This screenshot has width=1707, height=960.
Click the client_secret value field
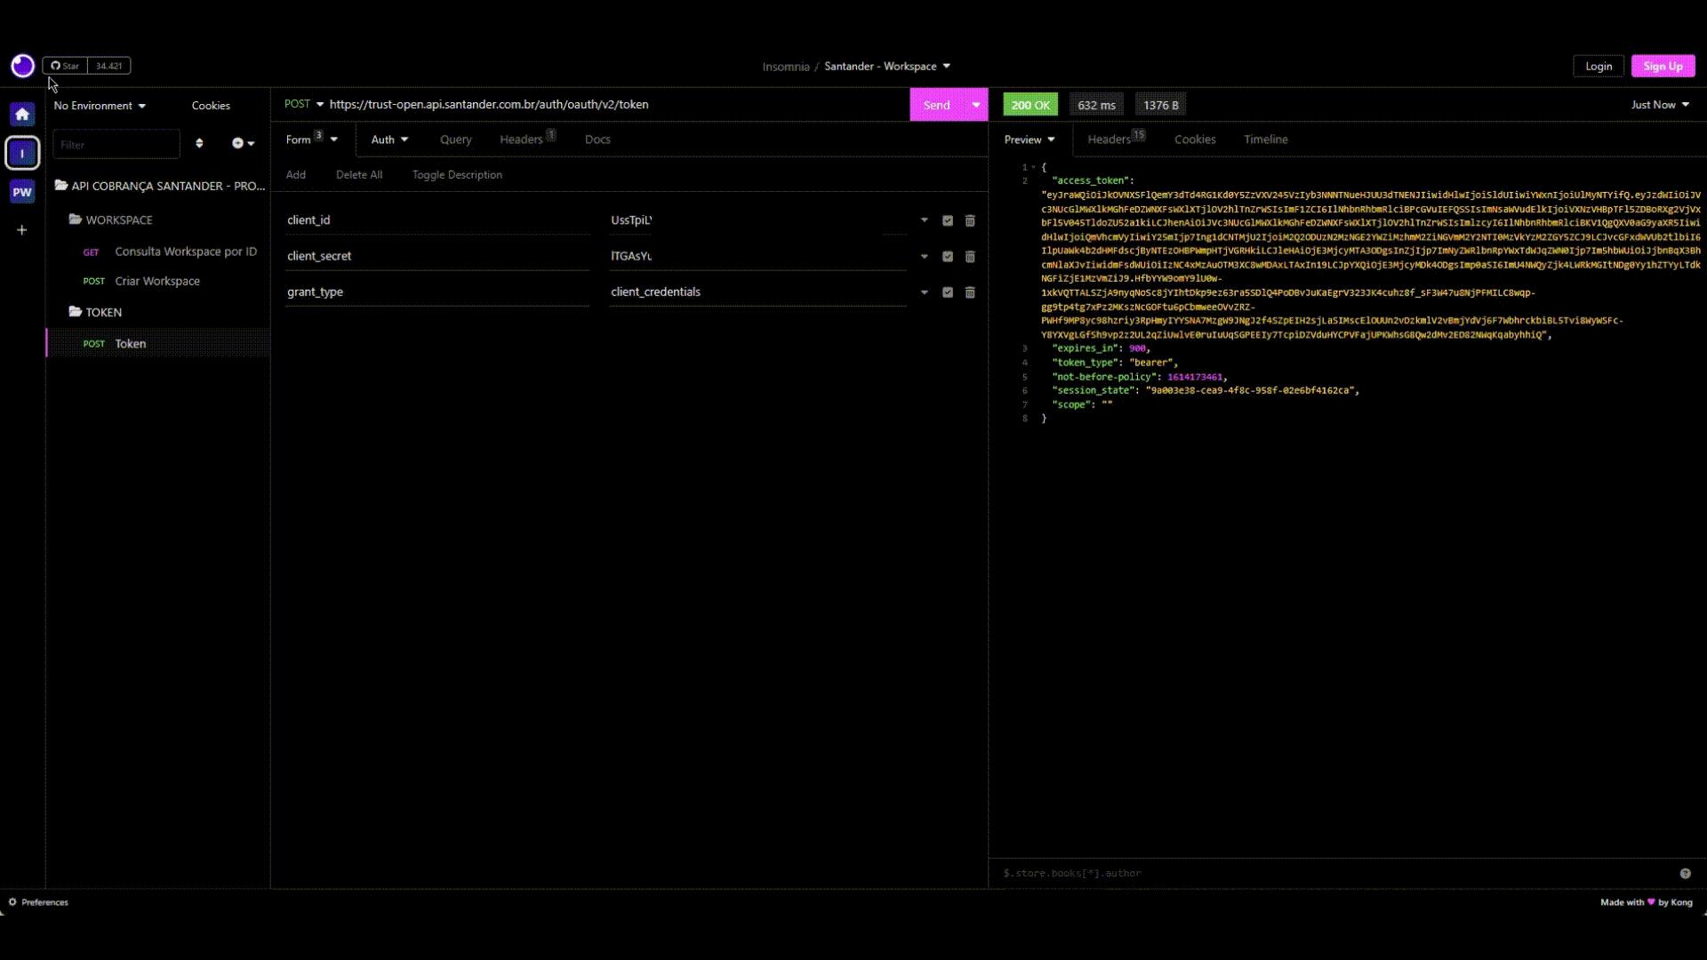(x=758, y=256)
